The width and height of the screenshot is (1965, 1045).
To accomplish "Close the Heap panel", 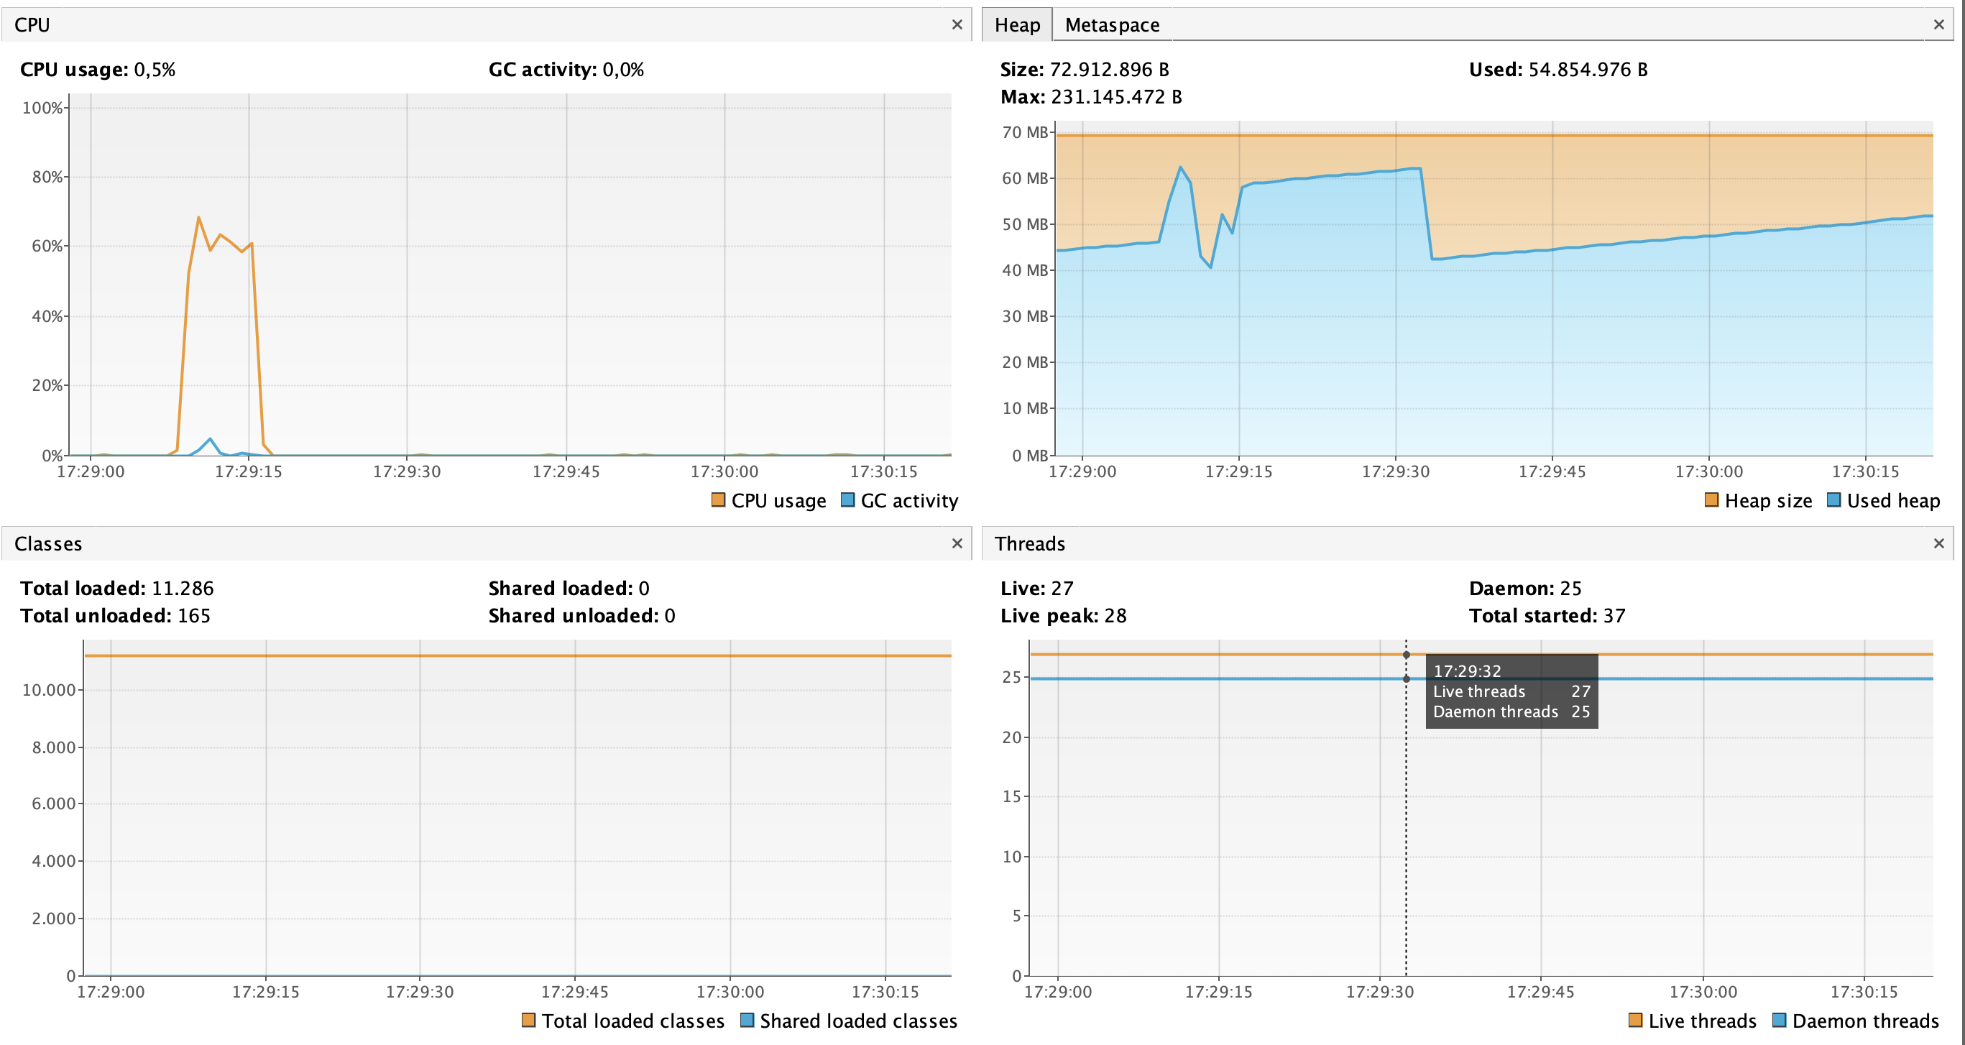I will click(x=1938, y=24).
